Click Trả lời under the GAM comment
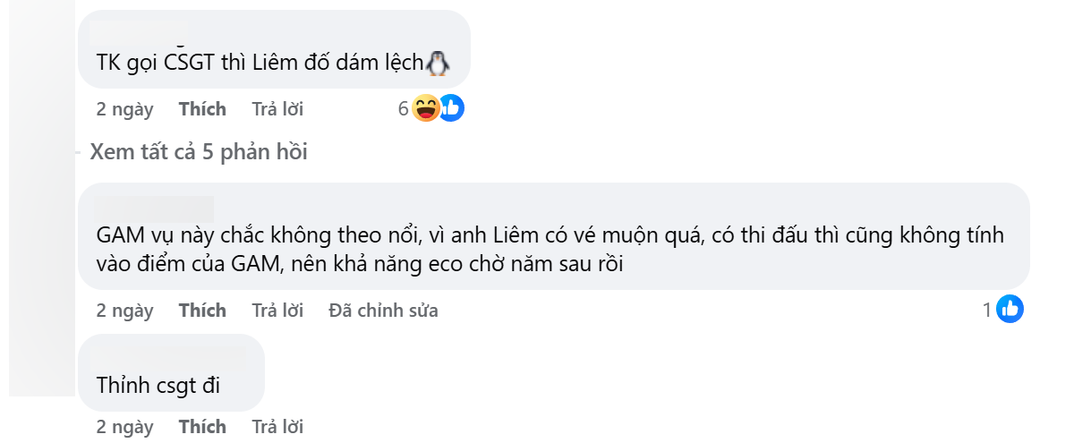The image size is (1091, 443). 277,311
